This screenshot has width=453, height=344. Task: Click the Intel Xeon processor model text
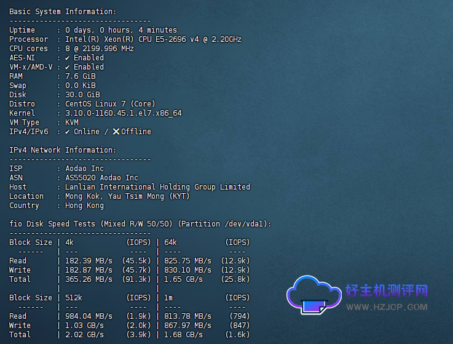point(153,39)
